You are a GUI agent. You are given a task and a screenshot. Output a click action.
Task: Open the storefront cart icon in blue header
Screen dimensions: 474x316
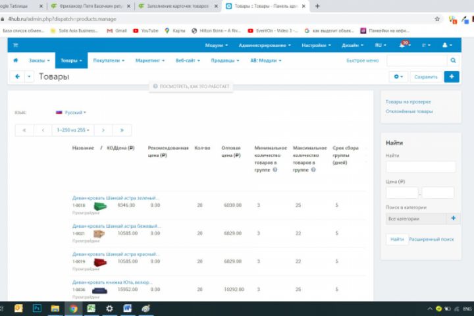point(15,45)
